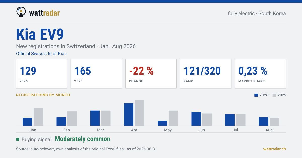Select the gray 2025 bar for April
This screenshot has width=302, height=158.
coord(140,113)
